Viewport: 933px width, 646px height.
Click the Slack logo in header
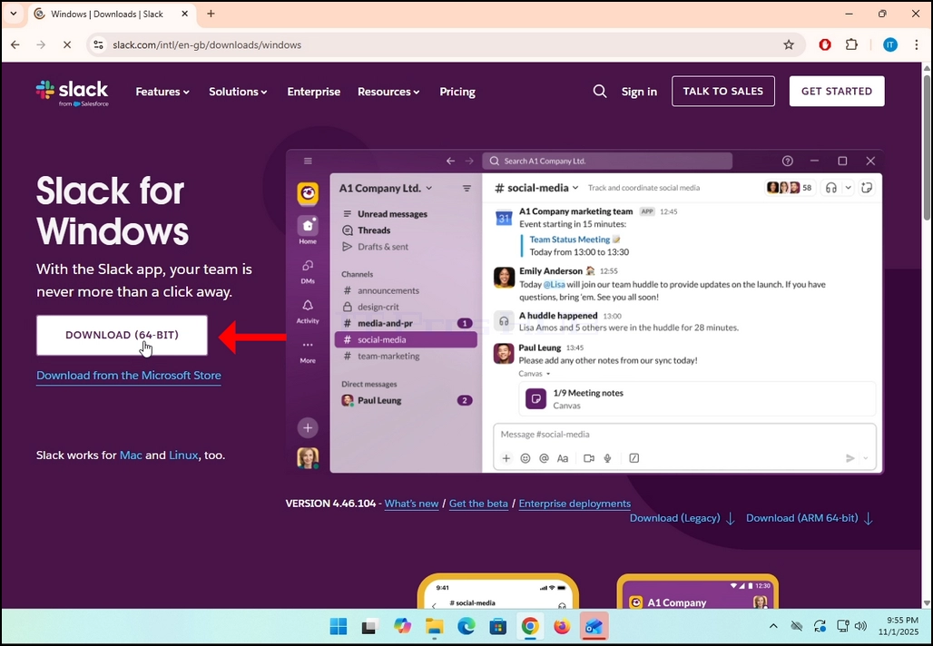pos(72,93)
